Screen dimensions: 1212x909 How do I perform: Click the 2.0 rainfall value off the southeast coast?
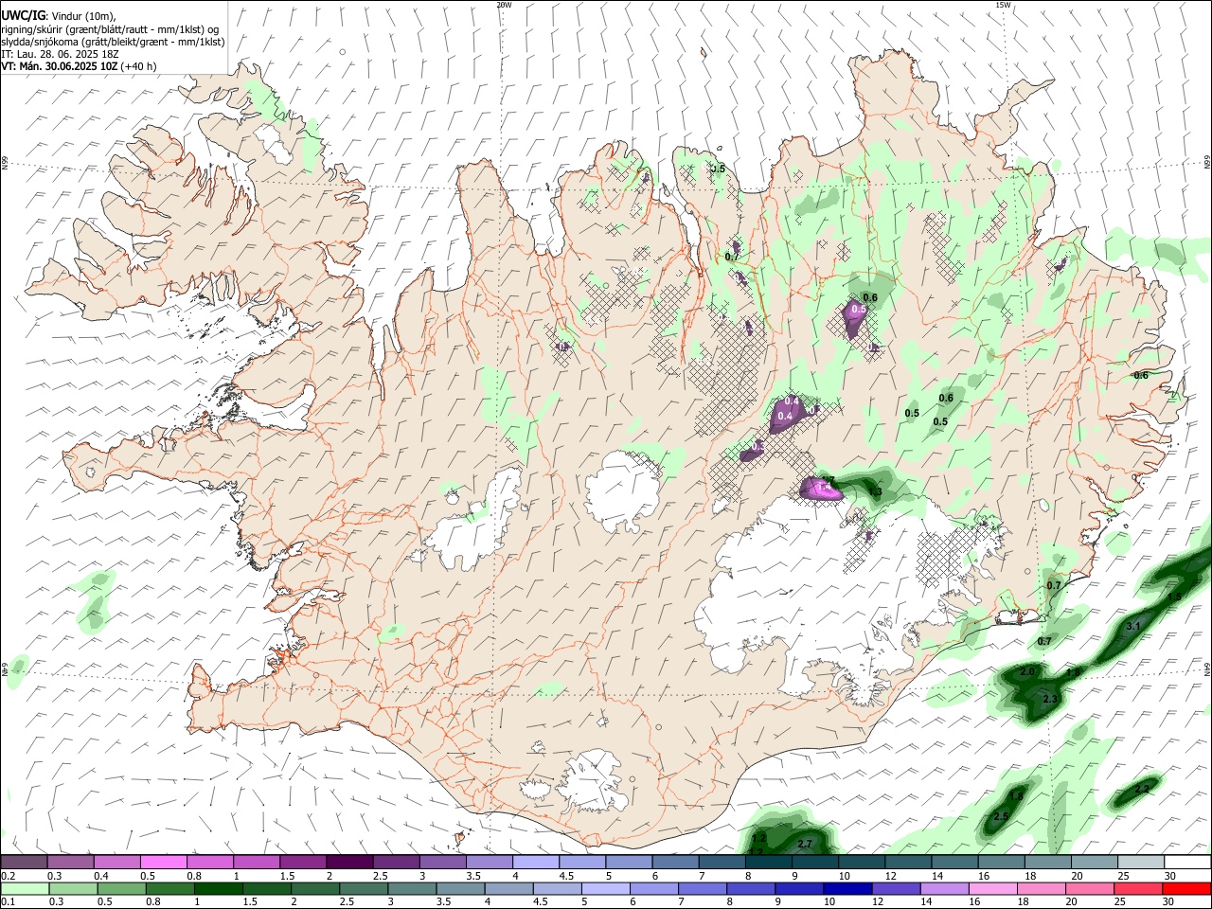pos(1027,671)
